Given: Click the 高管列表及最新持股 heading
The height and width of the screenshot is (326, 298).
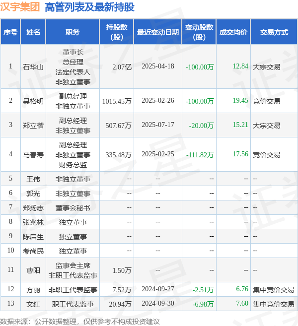Looking at the screenshot, I should click(89, 7).
